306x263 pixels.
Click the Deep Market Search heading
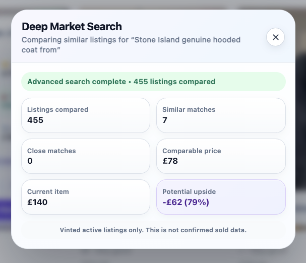pyautogui.click(x=72, y=27)
